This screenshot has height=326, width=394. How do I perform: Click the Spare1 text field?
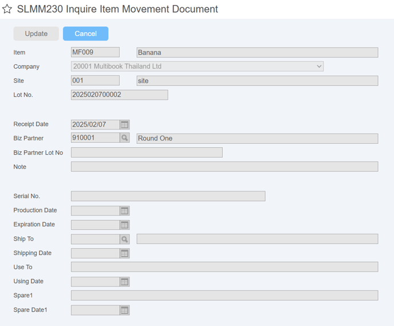[224, 295]
